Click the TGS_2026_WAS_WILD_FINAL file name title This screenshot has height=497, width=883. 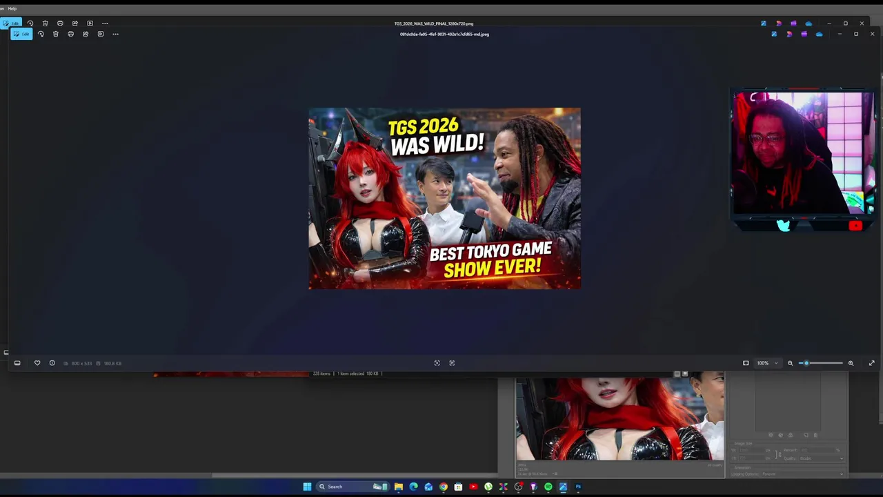point(434,23)
